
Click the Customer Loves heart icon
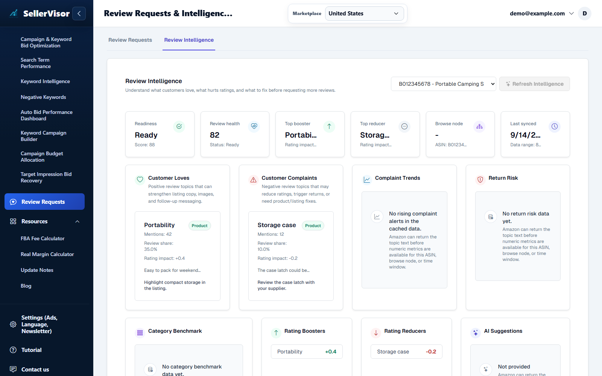pos(140,180)
